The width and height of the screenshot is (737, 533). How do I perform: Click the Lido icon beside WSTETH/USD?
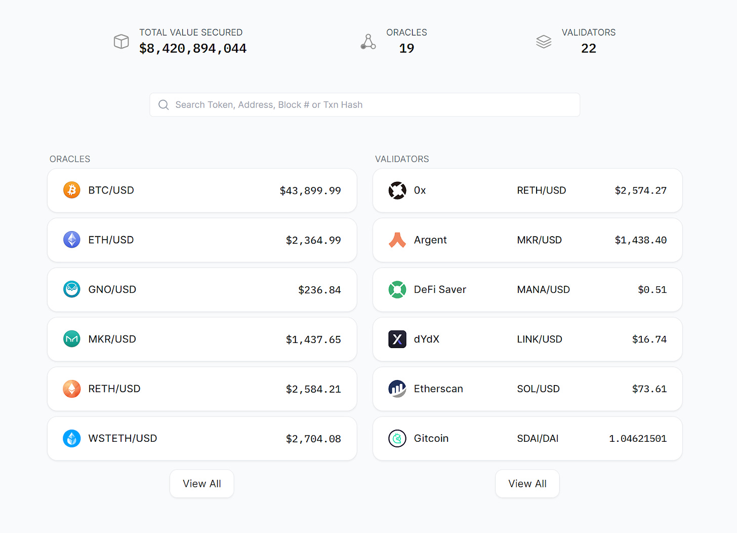click(x=72, y=438)
